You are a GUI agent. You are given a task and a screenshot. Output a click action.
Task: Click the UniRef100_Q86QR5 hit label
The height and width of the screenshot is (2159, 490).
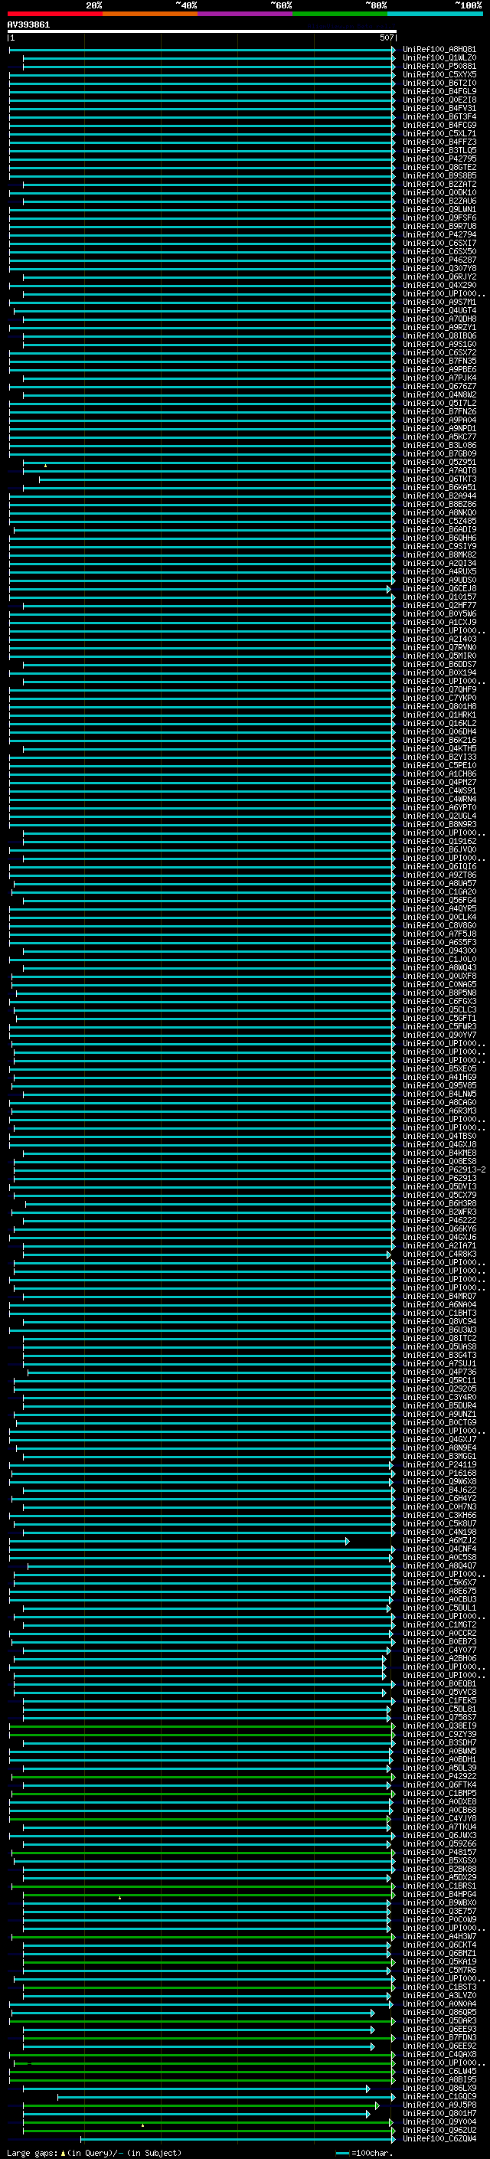pos(439,2012)
